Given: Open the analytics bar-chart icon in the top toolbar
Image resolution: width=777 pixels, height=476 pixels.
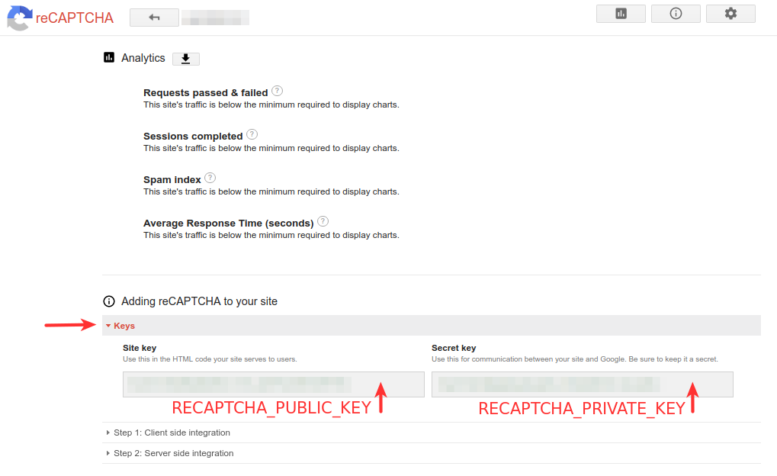Looking at the screenshot, I should click(620, 13).
